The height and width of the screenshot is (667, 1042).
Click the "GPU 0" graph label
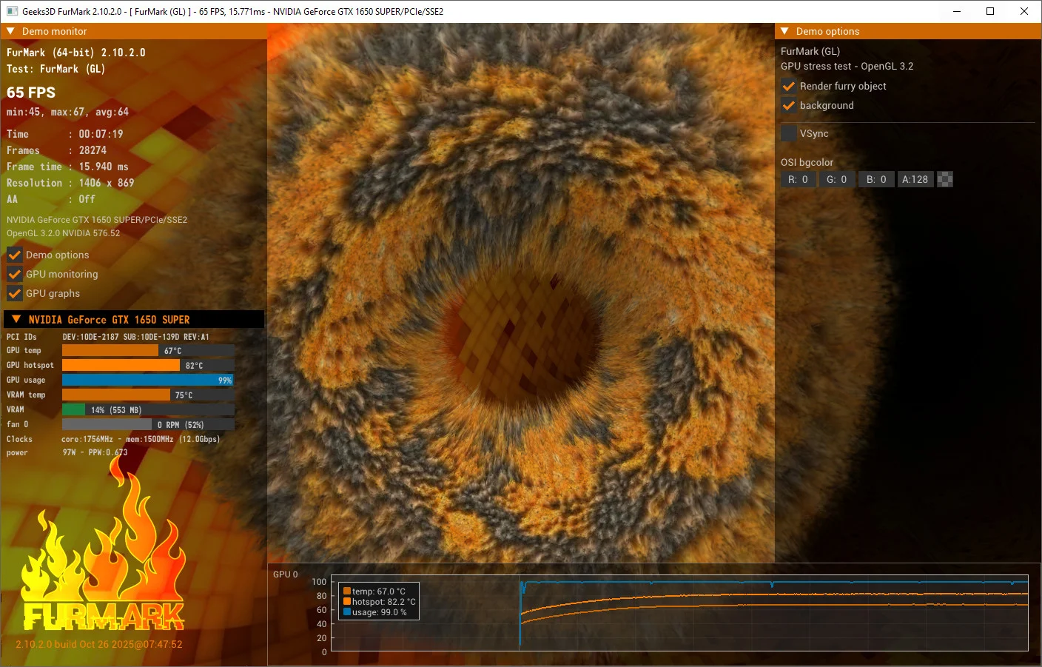[285, 574]
